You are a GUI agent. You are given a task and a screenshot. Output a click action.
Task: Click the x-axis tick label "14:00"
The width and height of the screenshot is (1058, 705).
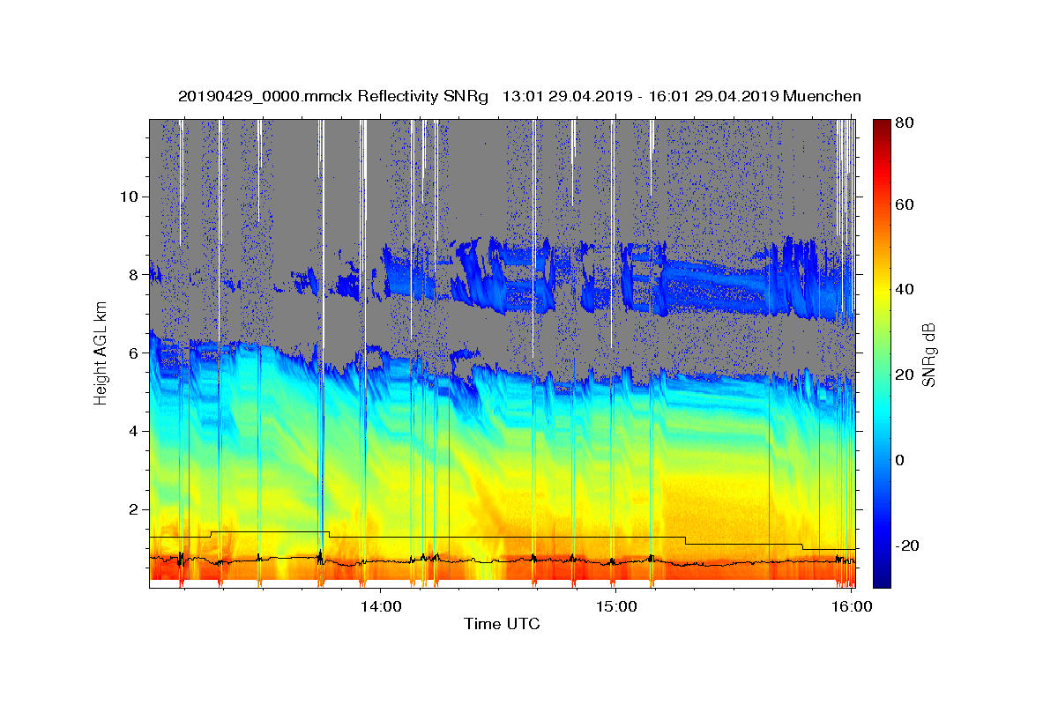click(x=382, y=606)
